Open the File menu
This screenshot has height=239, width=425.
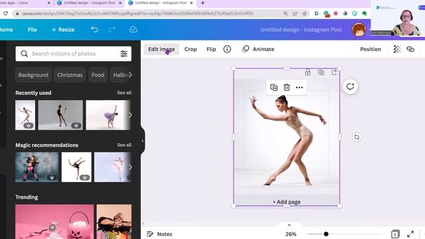pos(33,29)
